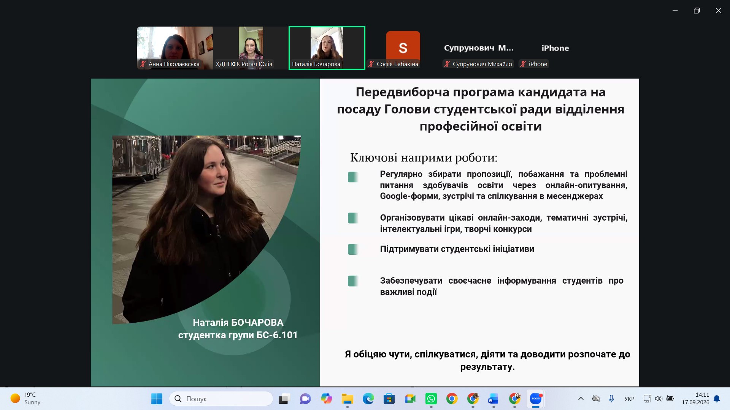The height and width of the screenshot is (410, 730).
Task: Click the muted mic icon for Супрунович Михайло
Action: [447, 64]
